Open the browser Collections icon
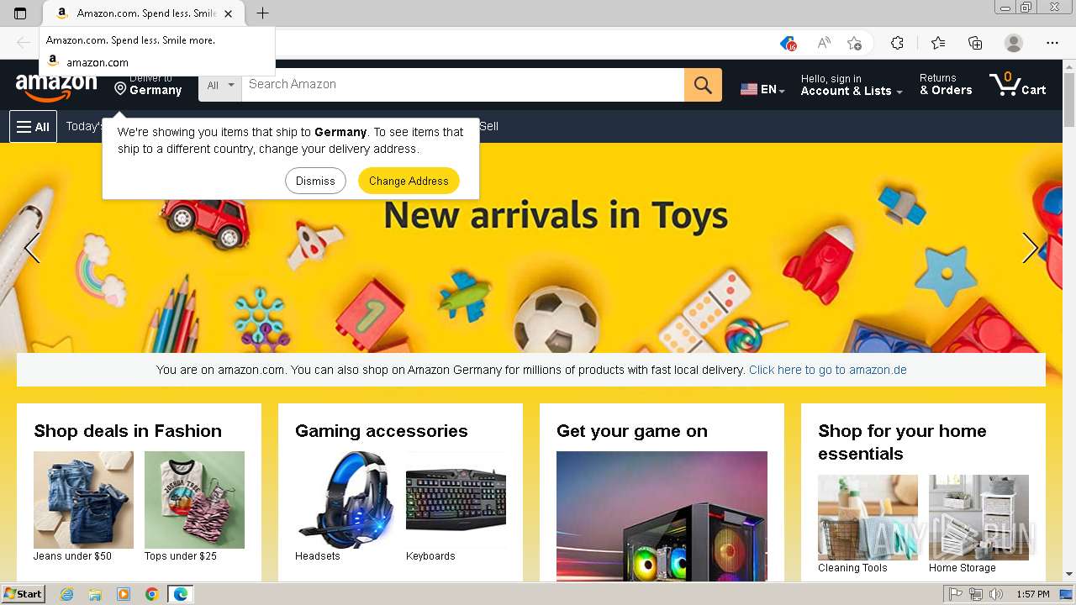Viewport: 1076px width, 605px height. [x=975, y=43]
